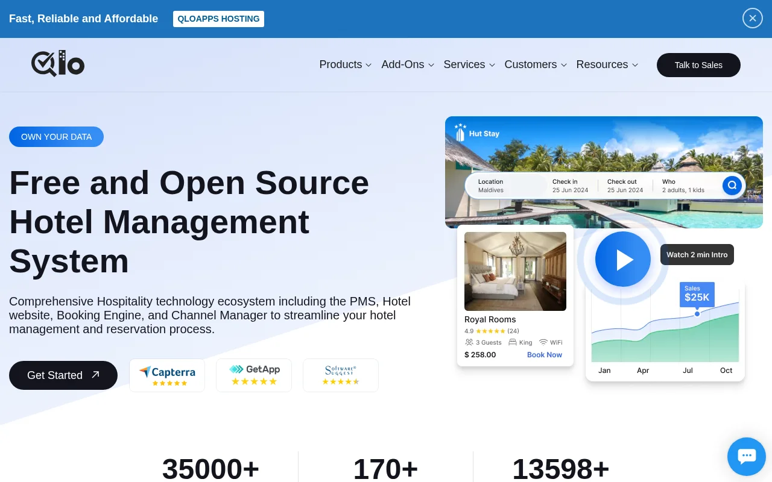772x482 pixels.
Task: Click the Jul label on sales chart
Action: tap(688, 371)
